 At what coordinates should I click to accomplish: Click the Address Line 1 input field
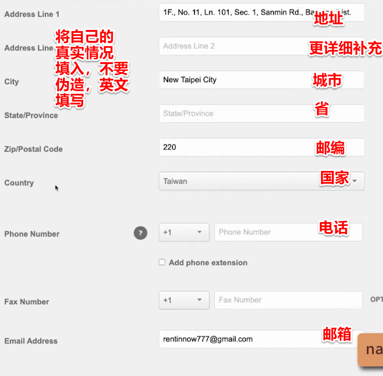point(262,12)
